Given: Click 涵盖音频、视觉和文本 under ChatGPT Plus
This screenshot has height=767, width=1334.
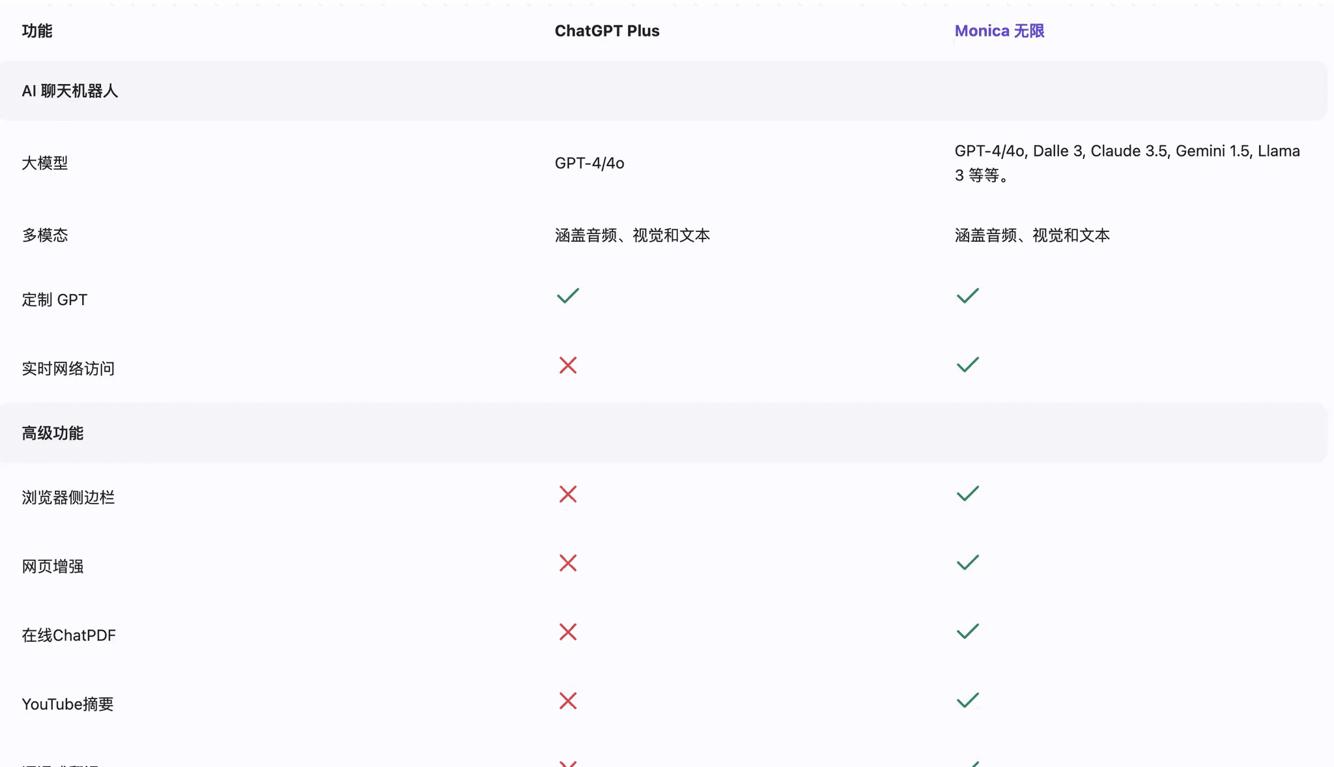Looking at the screenshot, I should (x=632, y=235).
